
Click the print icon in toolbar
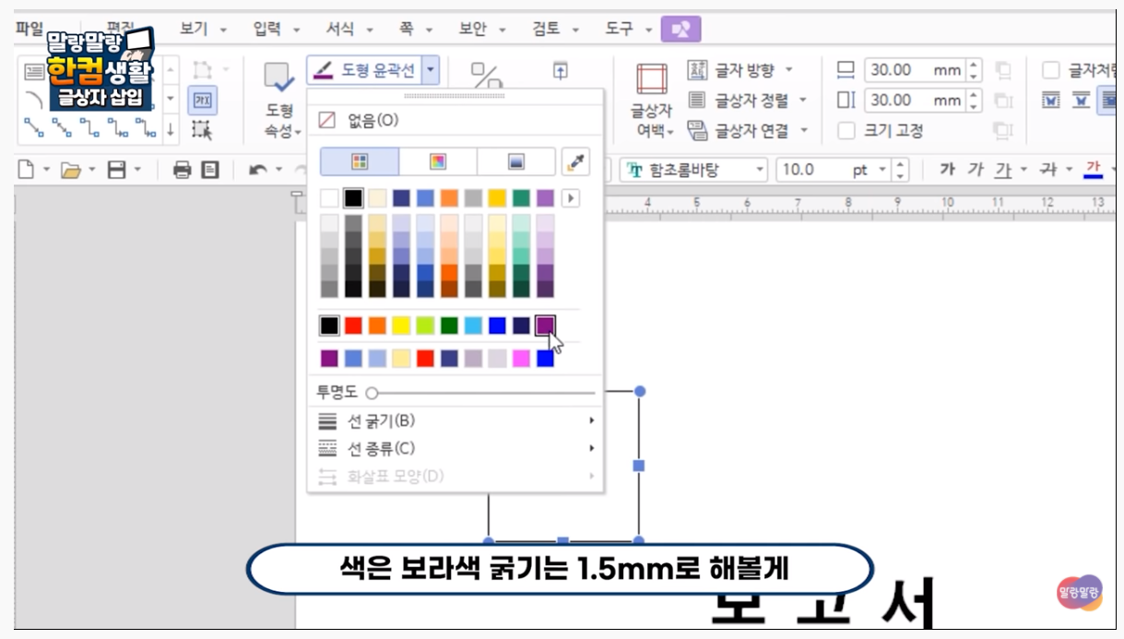pos(183,170)
